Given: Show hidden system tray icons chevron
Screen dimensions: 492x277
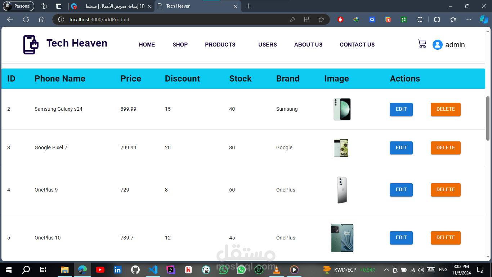Looking at the screenshot, I should [386, 270].
